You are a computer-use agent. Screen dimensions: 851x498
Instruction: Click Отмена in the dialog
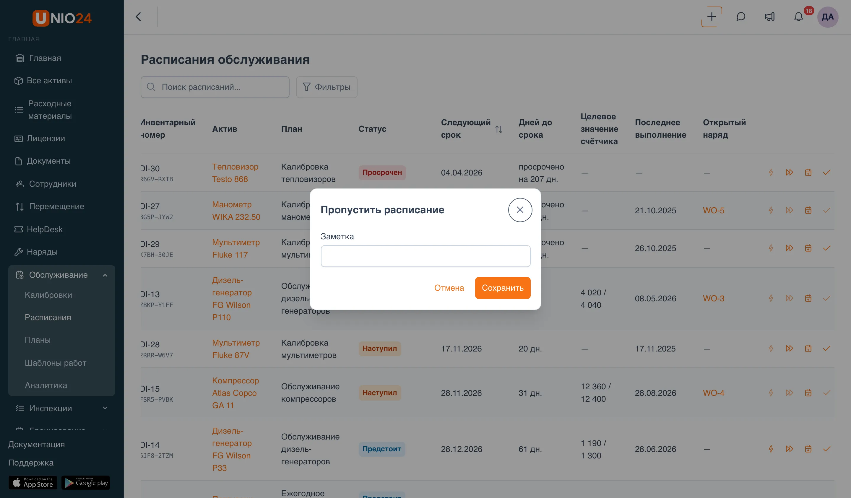(x=449, y=288)
